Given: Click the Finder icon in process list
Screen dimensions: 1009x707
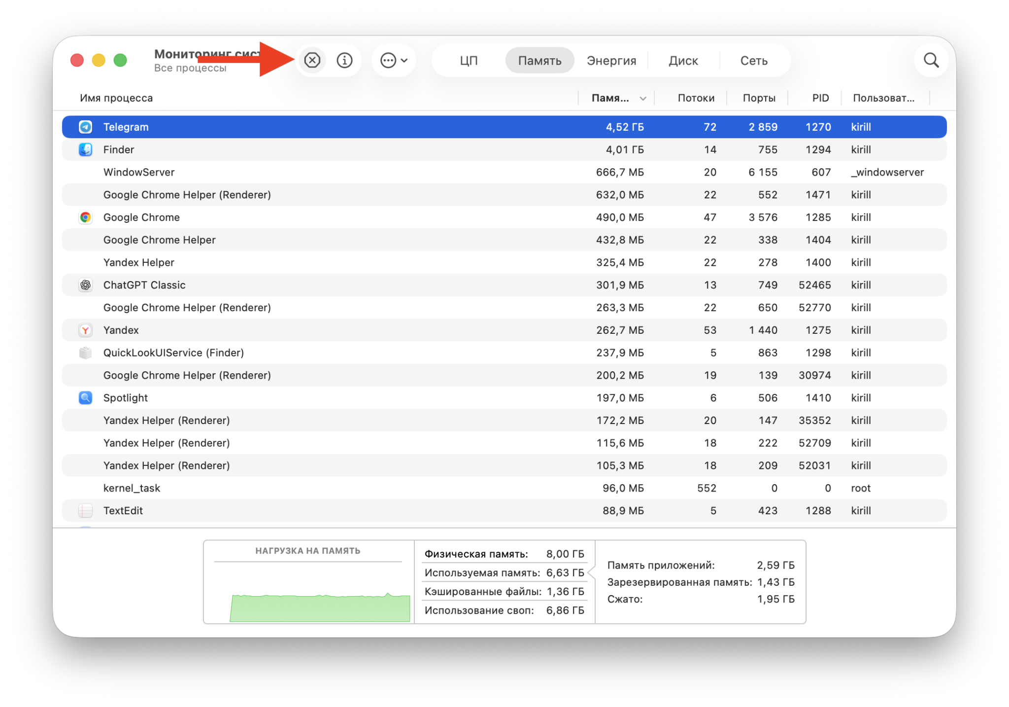Looking at the screenshot, I should click(86, 149).
